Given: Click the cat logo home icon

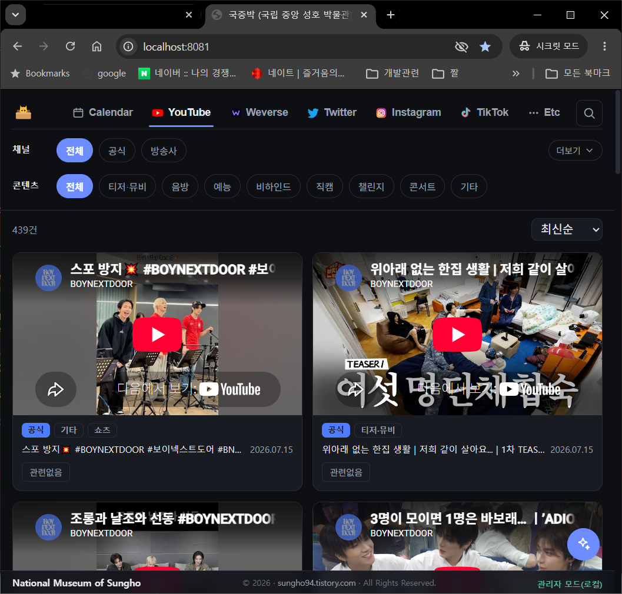Looking at the screenshot, I should (x=24, y=112).
